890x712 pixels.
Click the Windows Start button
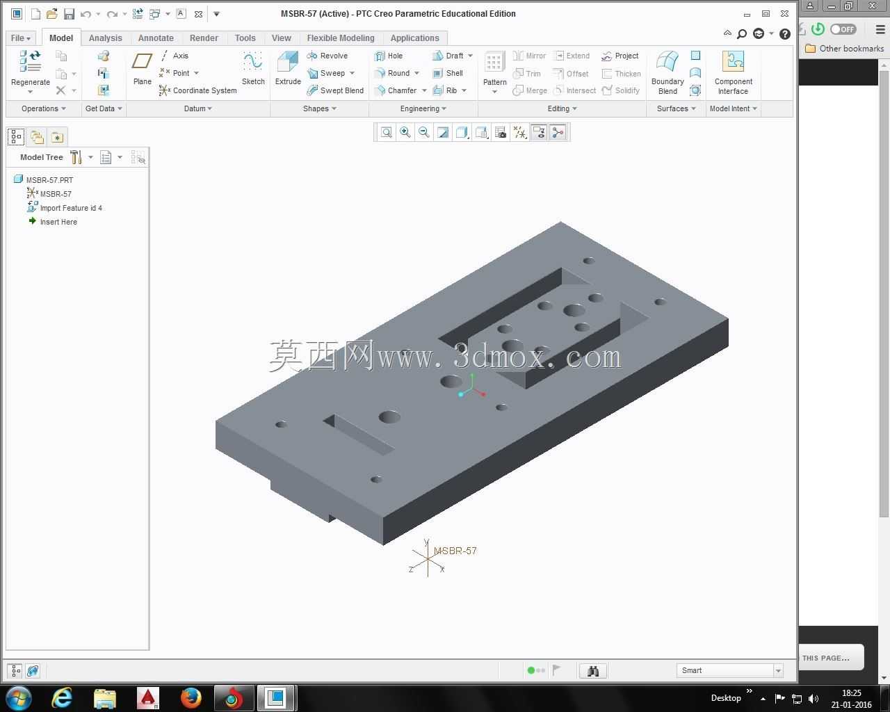tap(18, 697)
